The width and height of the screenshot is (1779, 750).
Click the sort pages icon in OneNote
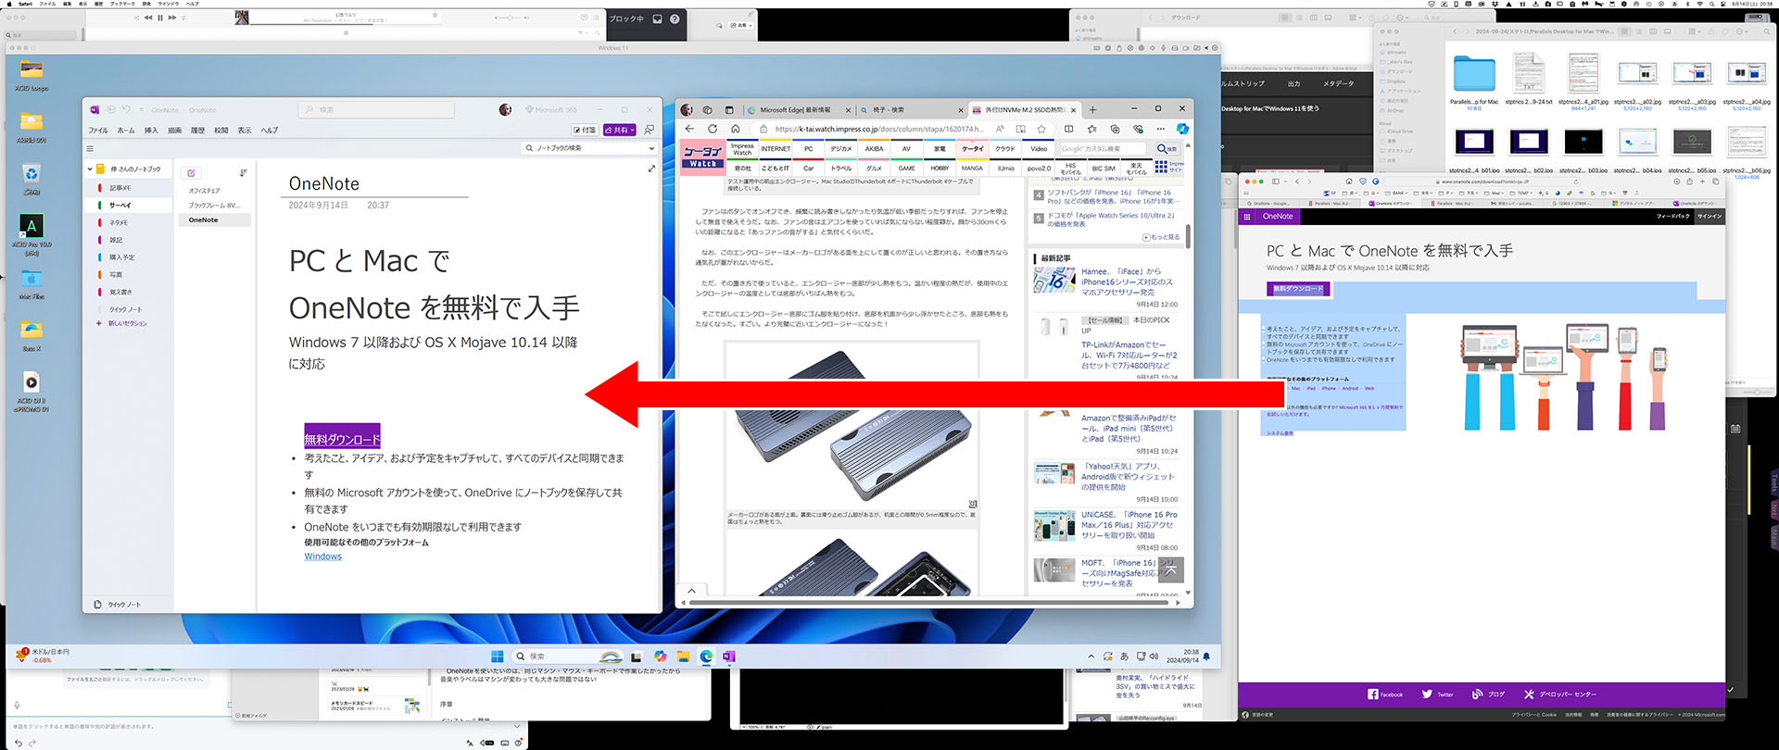[243, 172]
